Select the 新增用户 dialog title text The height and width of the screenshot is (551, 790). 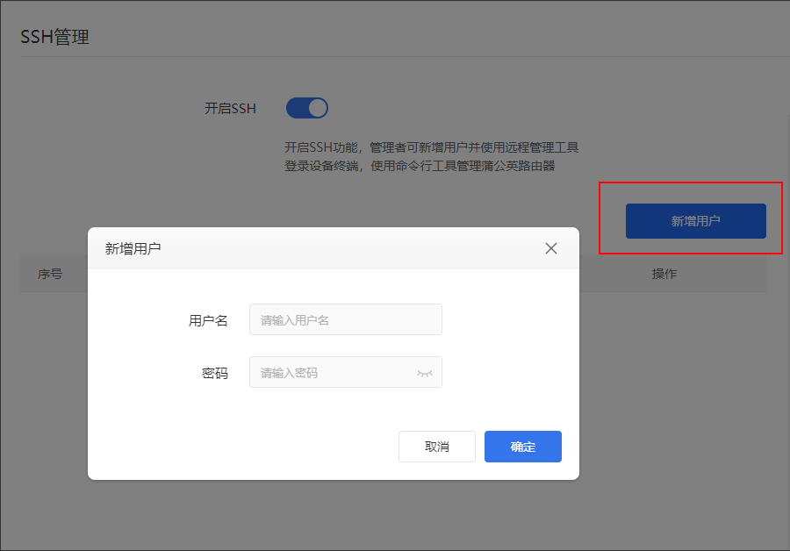pos(133,249)
